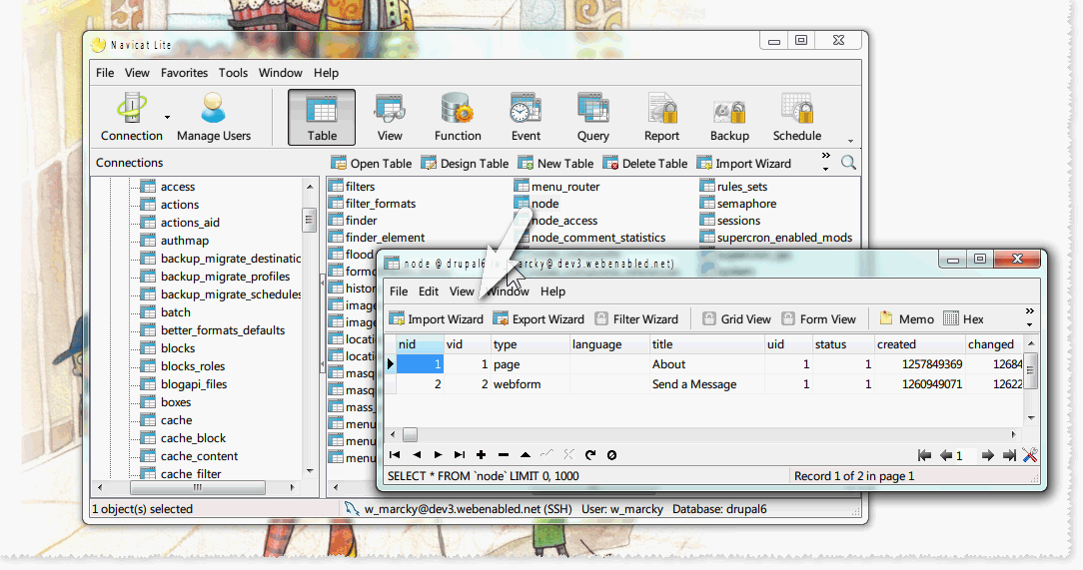Viewport: 1083px width, 570px height.
Task: Add a record with the plus button
Action: tap(482, 455)
